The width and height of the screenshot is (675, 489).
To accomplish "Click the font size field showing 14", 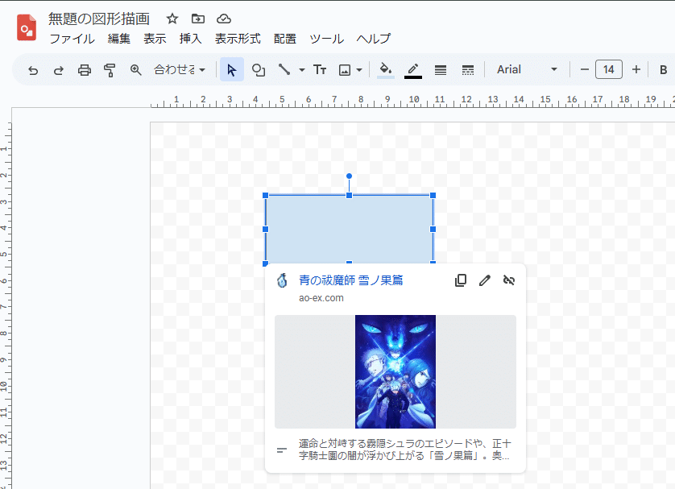I will pyautogui.click(x=609, y=70).
